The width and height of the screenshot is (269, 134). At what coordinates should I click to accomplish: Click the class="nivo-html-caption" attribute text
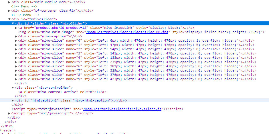point(86,100)
